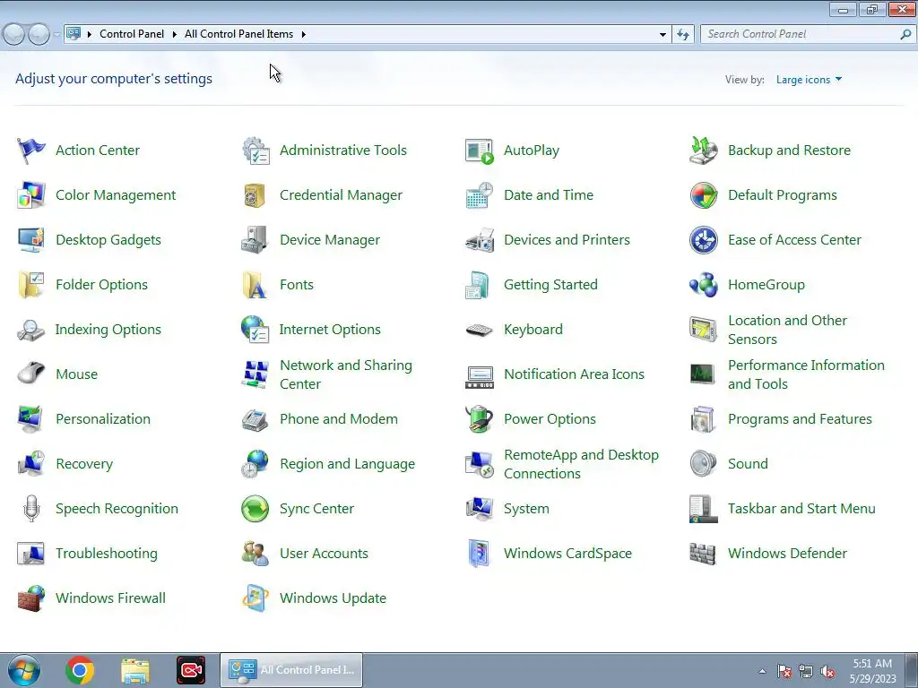Open the Troubleshooting link

coord(107,554)
